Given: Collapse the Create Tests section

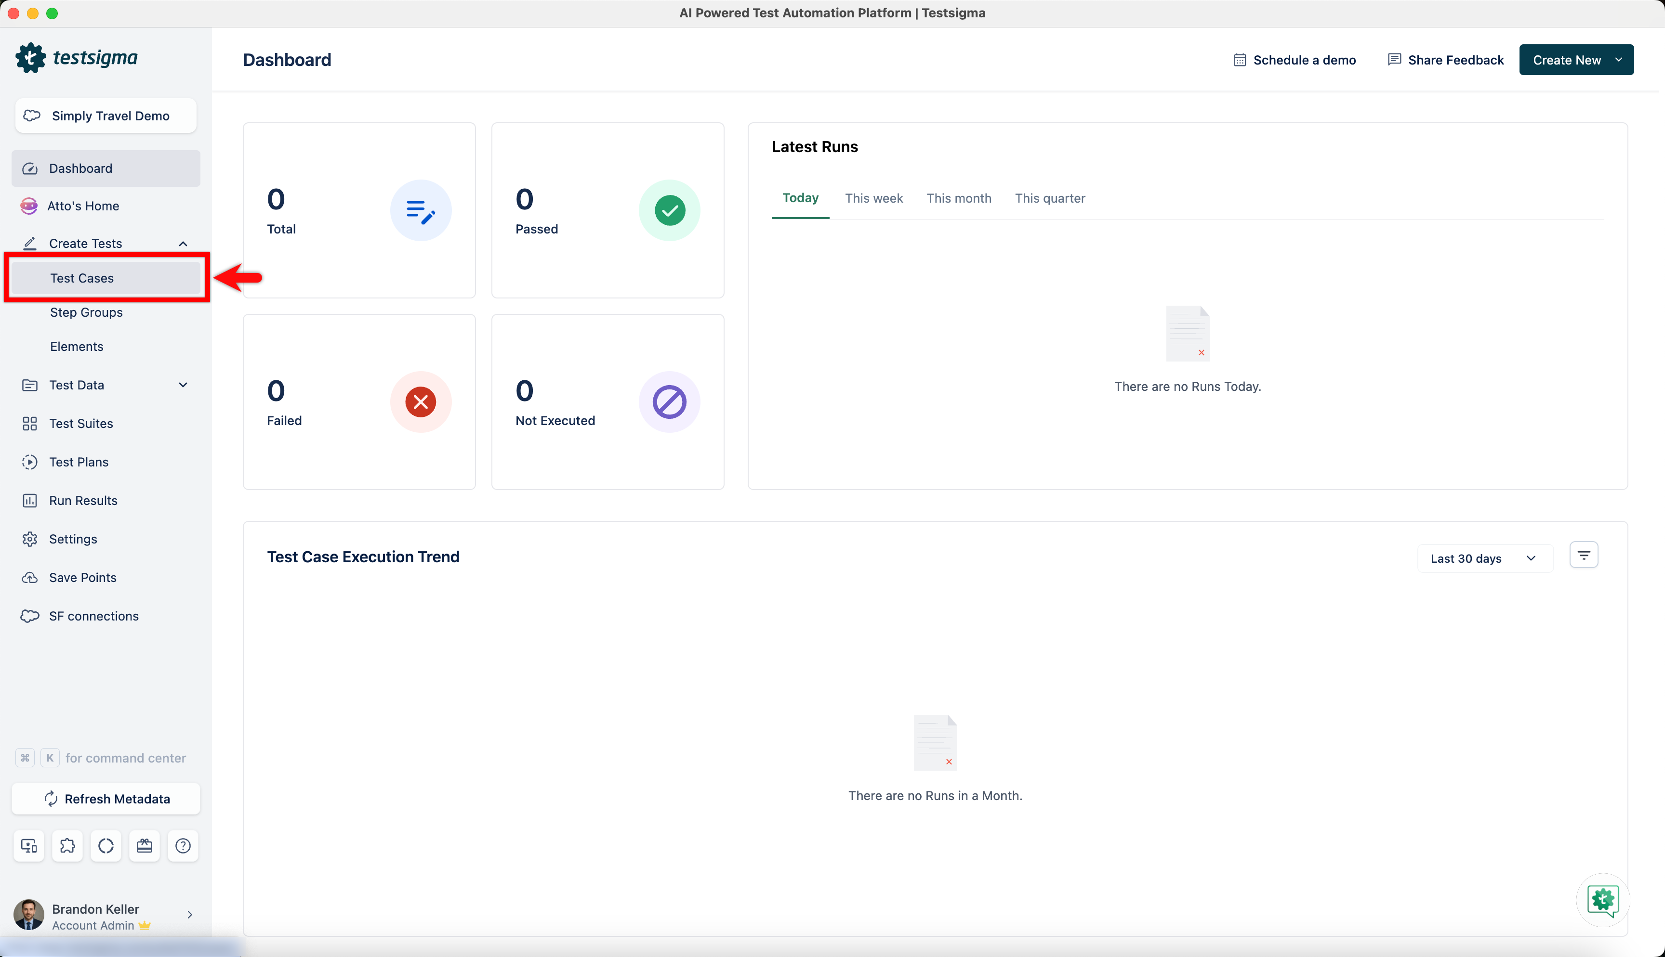Looking at the screenshot, I should click(x=183, y=243).
